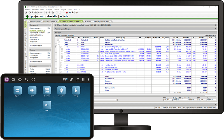Viewport: 224px width, 140px height.
Task: Collapse the Activiteit row in the tree
Action: click(58, 40)
